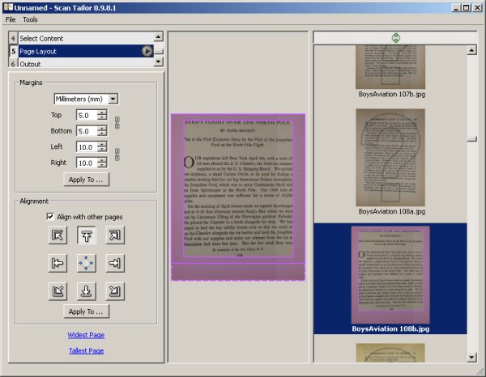This screenshot has height=377, width=486.
Task: Click the Top margin value field
Action: pyautogui.click(x=87, y=116)
